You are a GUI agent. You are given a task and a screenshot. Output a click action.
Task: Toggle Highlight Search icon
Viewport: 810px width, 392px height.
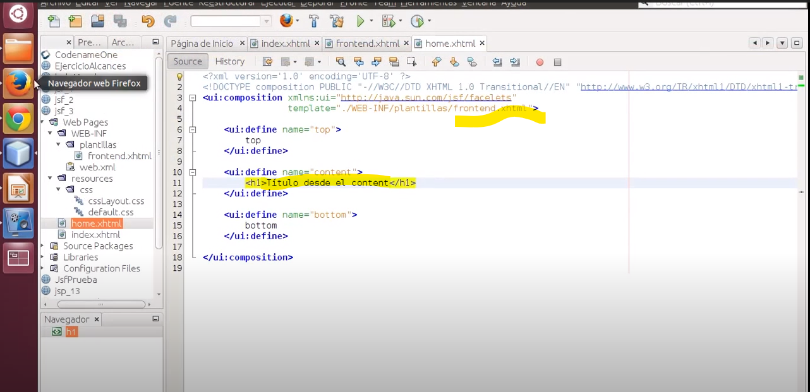coord(394,62)
